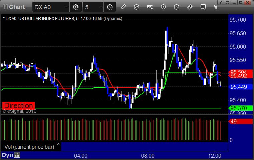Select the red 95.492 price marker

(240, 76)
